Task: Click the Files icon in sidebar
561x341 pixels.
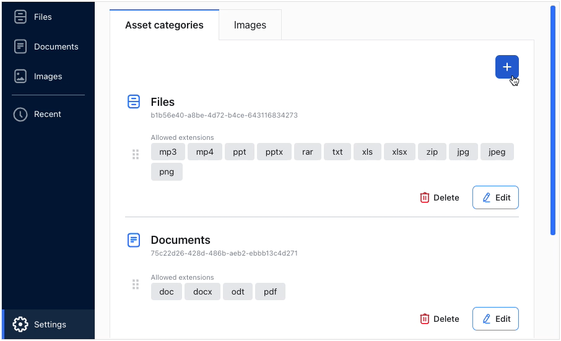Action: 20,17
